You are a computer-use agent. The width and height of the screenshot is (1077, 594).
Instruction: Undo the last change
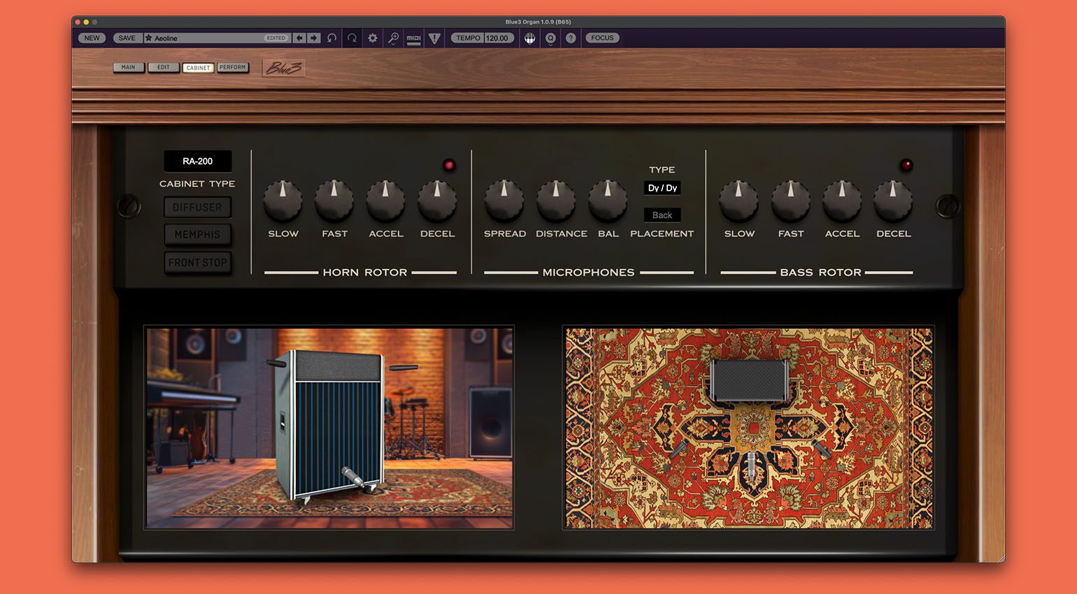point(331,38)
